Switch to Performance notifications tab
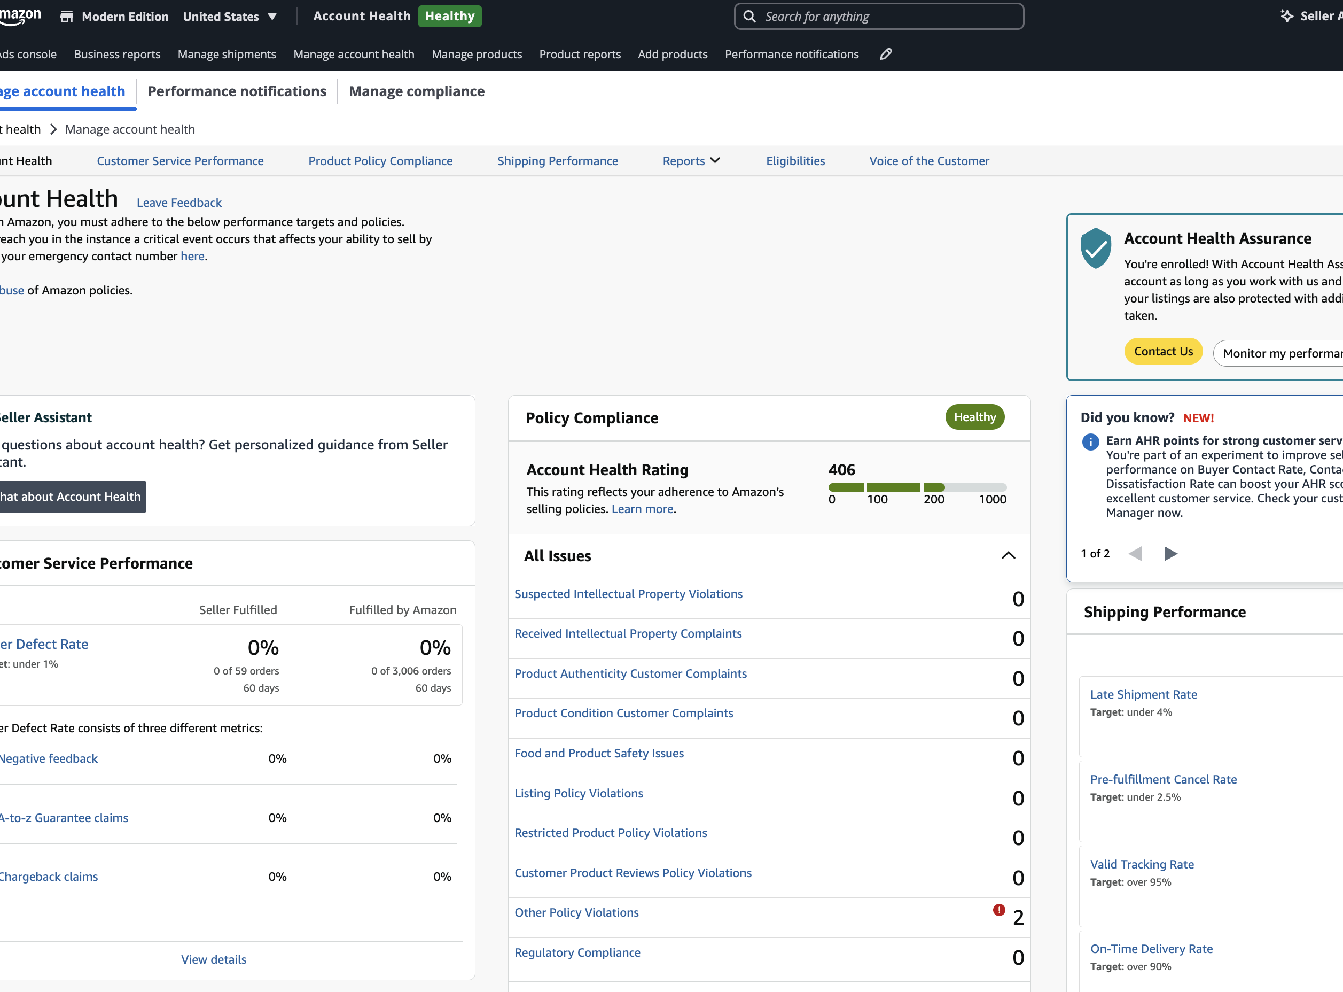The image size is (1343, 992). tap(237, 91)
